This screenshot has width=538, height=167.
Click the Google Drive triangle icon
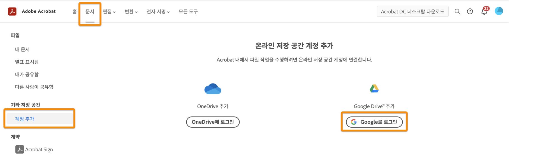[374, 89]
